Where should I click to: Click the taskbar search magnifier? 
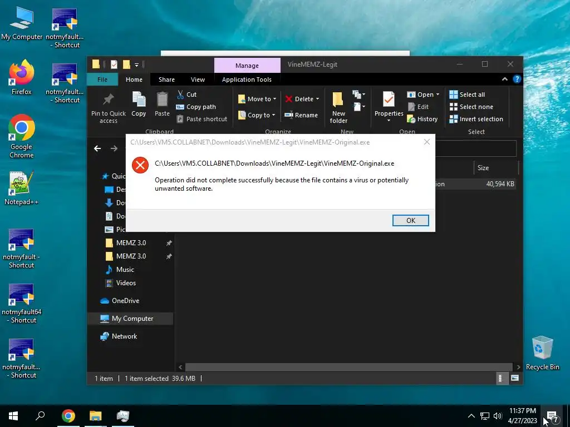[40, 416]
